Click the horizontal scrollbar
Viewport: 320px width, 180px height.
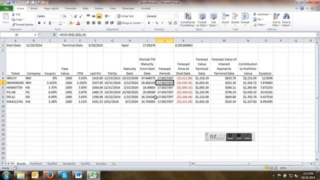(x=249, y=163)
